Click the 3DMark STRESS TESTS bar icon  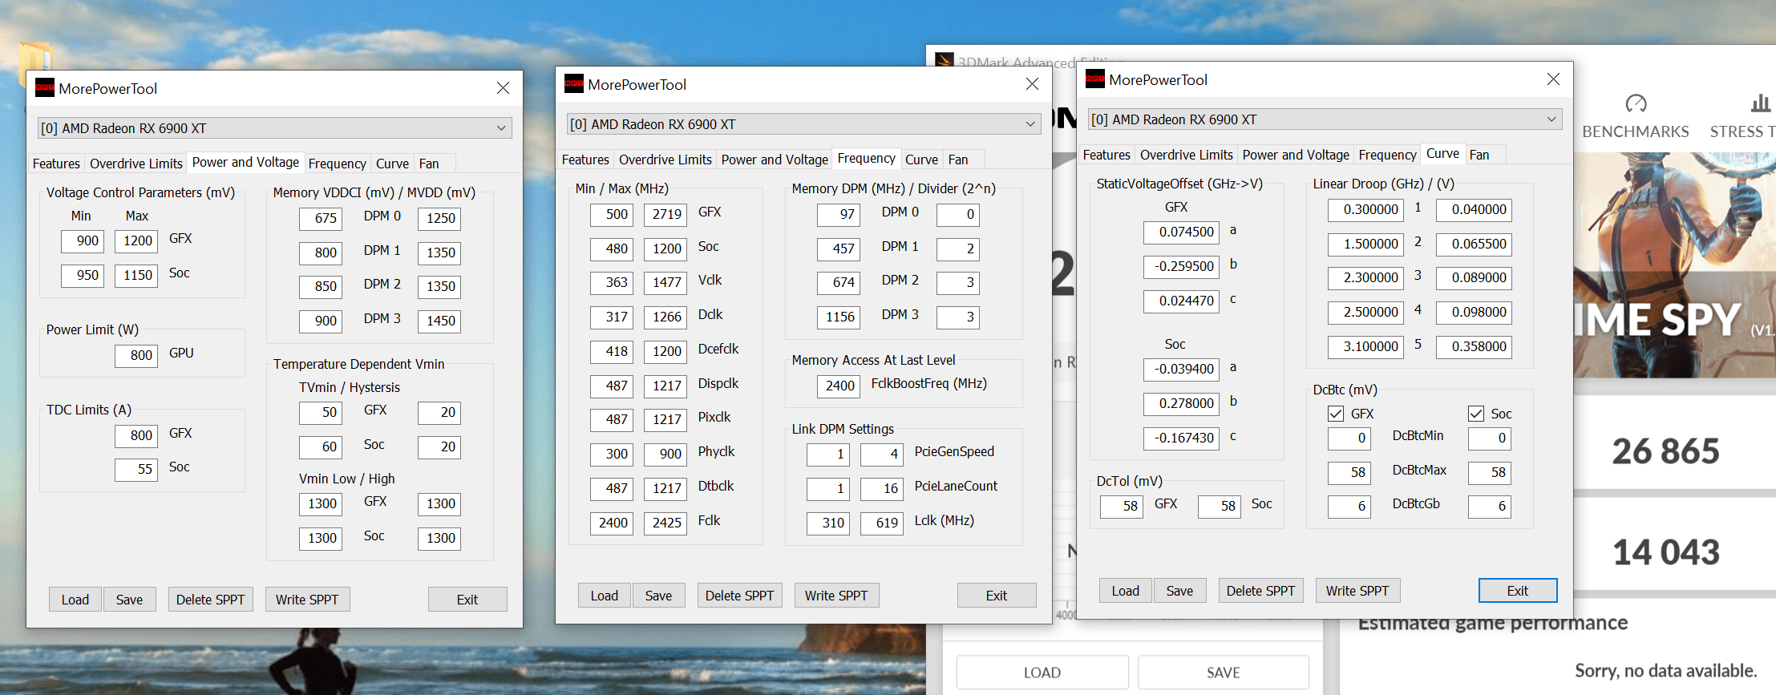pyautogui.click(x=1761, y=103)
